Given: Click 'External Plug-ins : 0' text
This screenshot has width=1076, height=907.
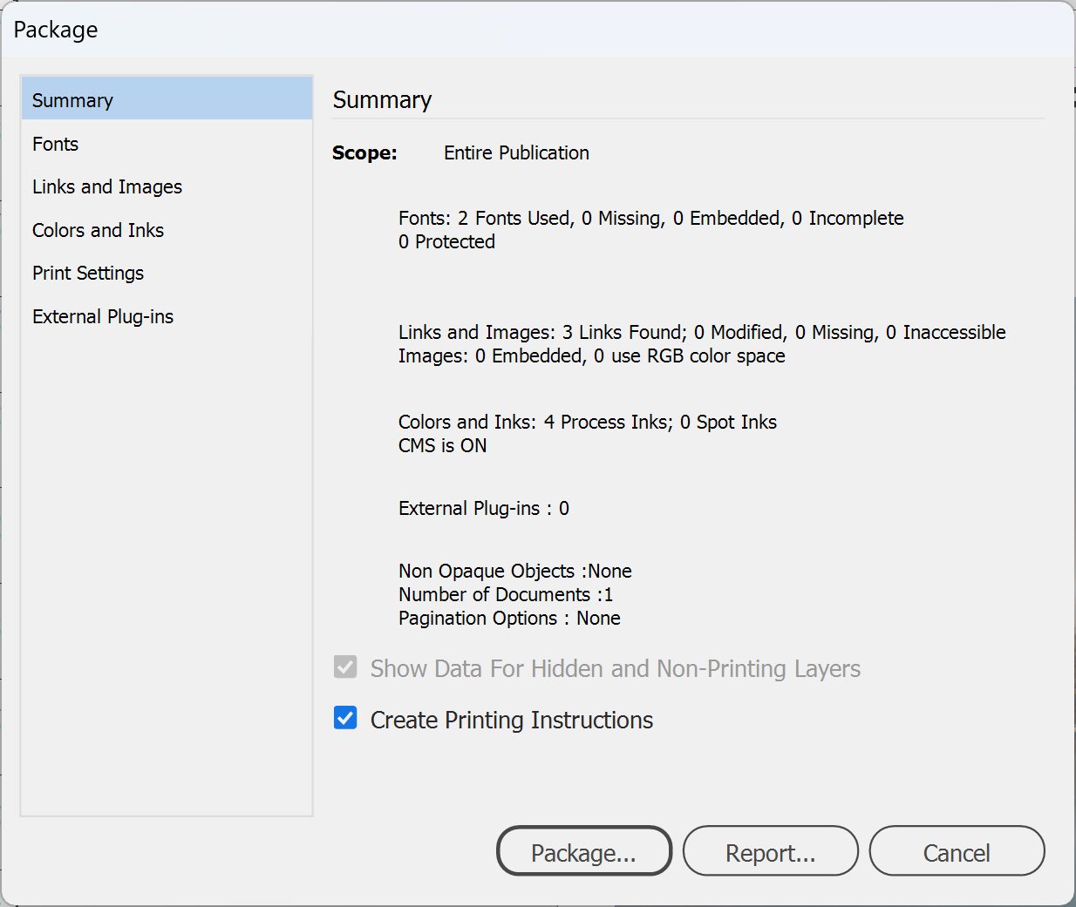Looking at the screenshot, I should point(483,508).
